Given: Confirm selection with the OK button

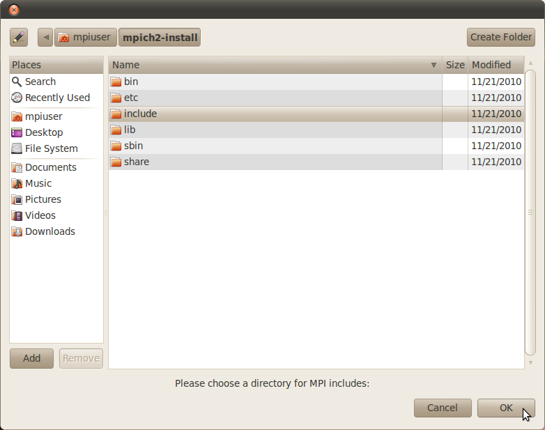Looking at the screenshot, I should [506, 408].
